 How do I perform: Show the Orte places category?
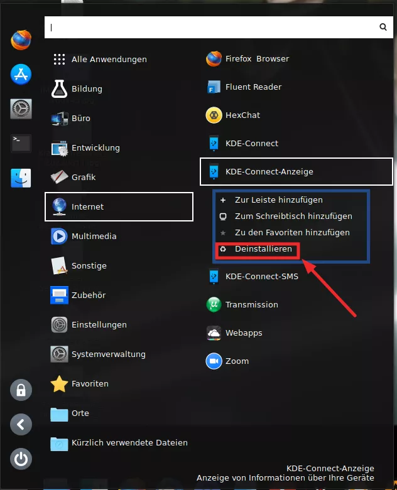pyautogui.click(x=119, y=413)
